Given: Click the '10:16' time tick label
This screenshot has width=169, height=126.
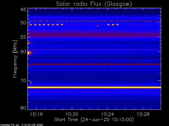Looking at the screenshot, I should coord(36,114).
